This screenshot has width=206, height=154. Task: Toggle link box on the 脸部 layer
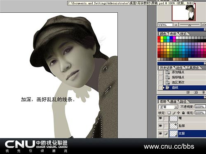pos(166,126)
